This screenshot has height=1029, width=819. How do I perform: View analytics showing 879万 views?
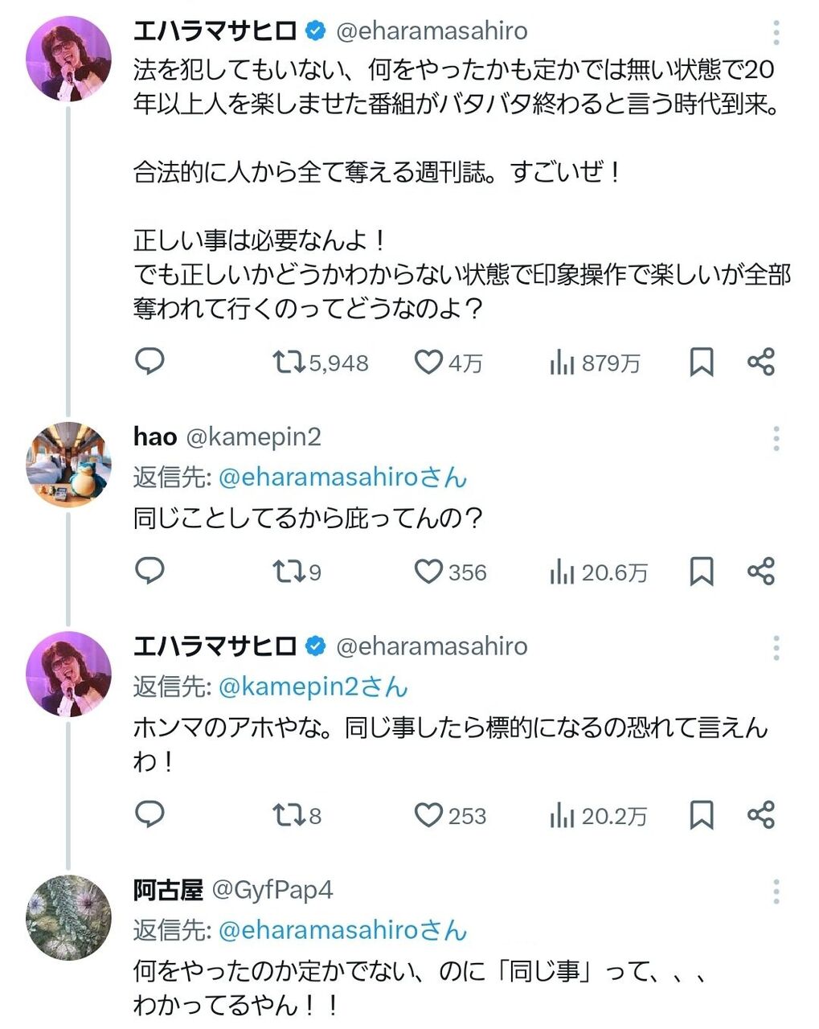point(563,363)
